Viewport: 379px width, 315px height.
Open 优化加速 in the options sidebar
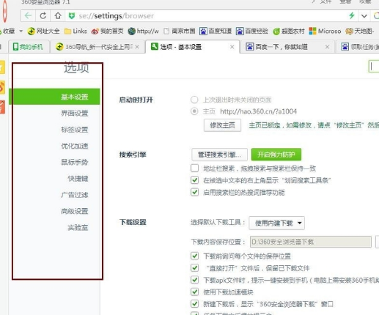[75, 146]
